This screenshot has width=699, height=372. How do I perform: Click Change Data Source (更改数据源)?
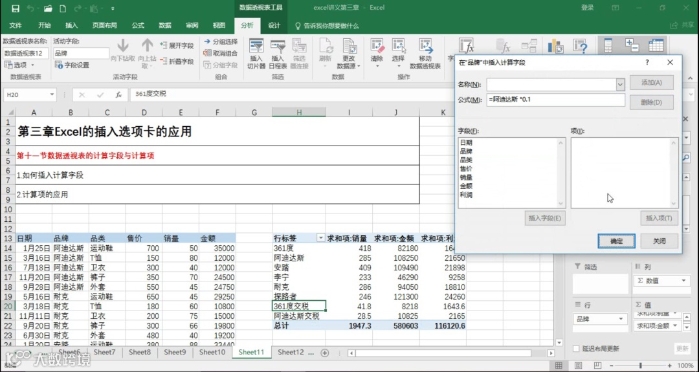(349, 54)
